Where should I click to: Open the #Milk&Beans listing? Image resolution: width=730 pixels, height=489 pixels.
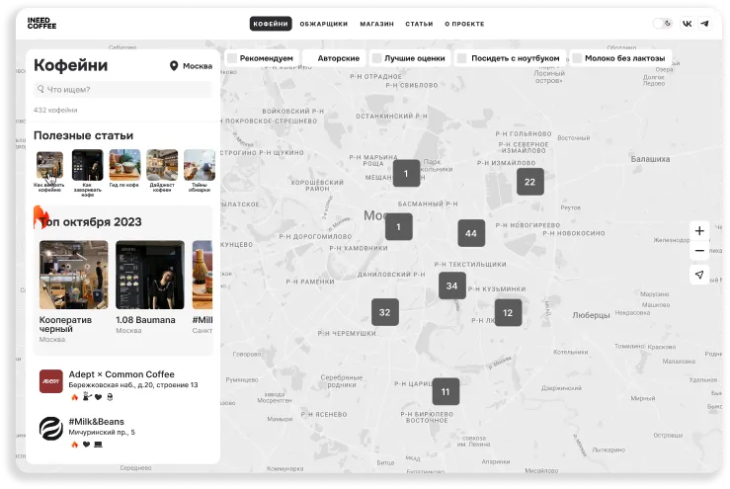(x=122, y=432)
